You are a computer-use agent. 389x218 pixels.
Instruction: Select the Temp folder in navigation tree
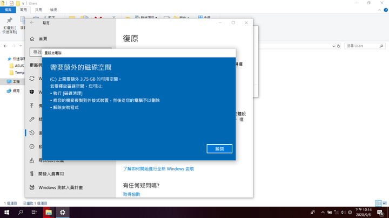(17, 73)
